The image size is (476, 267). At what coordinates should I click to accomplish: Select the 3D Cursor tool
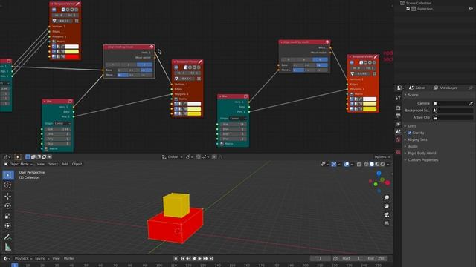[8, 185]
